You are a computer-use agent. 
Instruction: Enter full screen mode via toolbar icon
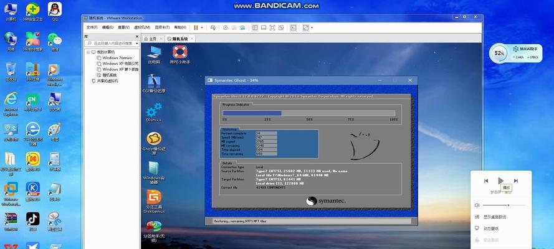tap(272, 27)
